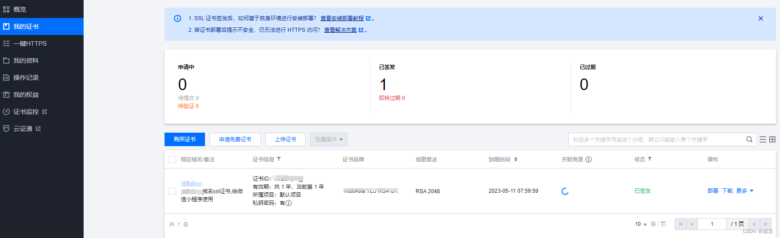
Task: Click the 我的证书 sidebar icon
Action: click(6, 26)
